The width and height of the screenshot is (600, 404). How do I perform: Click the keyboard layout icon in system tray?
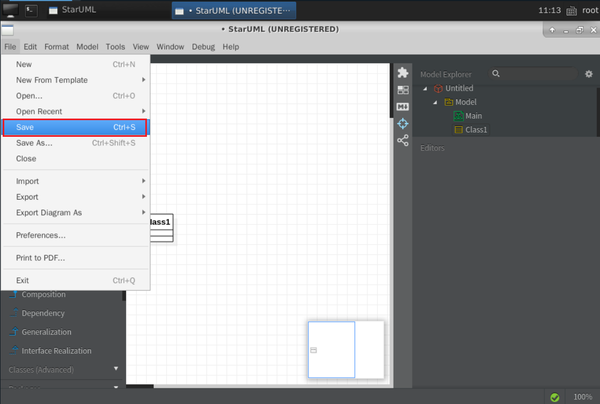click(x=571, y=11)
